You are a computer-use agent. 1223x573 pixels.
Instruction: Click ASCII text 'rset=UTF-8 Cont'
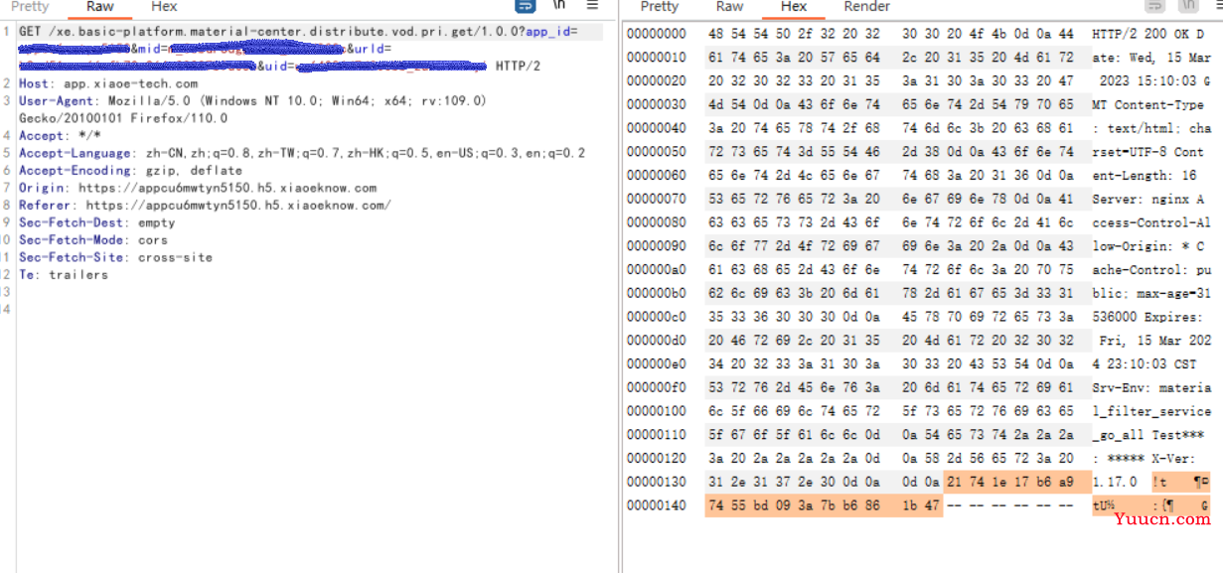[x=1147, y=152]
